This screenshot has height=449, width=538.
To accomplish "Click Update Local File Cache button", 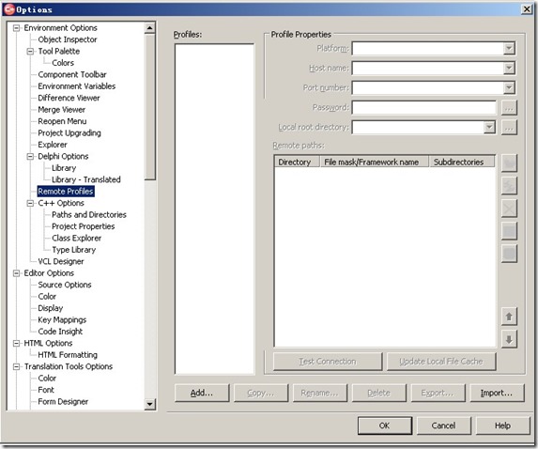I will 441,362.
